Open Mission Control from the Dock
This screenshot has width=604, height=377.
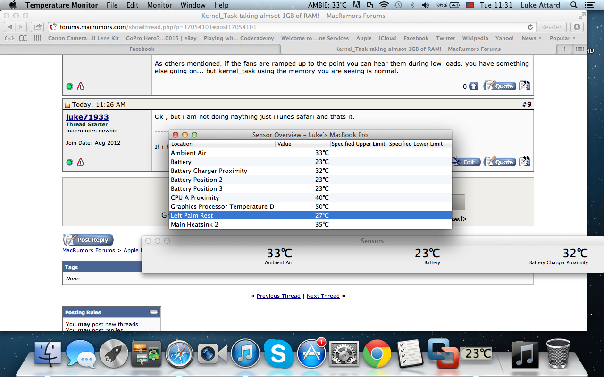[x=146, y=354]
